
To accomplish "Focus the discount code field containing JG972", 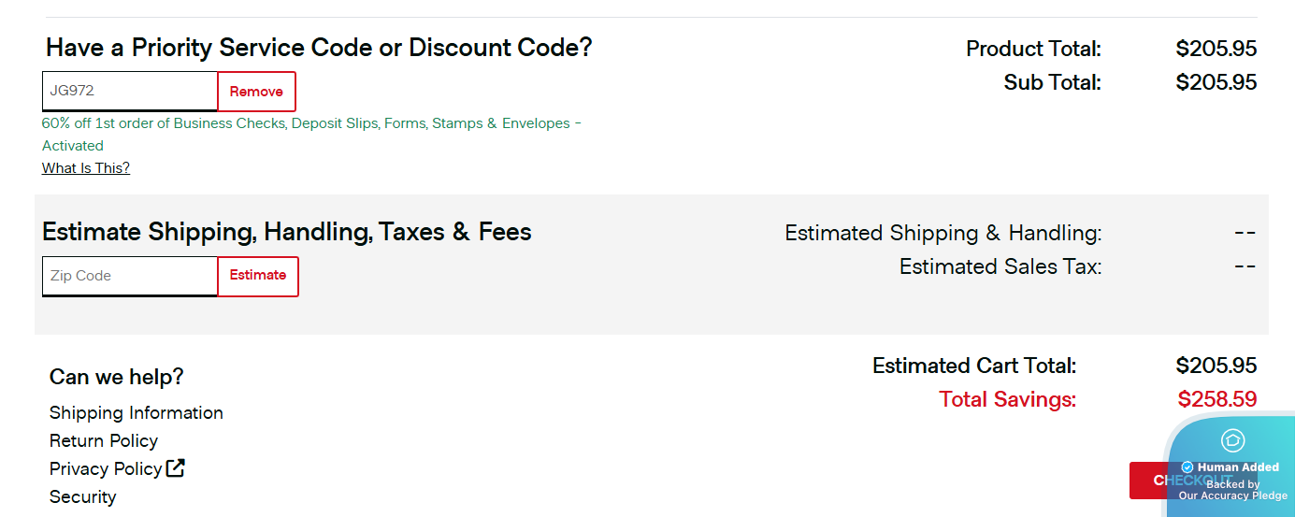I will [130, 92].
